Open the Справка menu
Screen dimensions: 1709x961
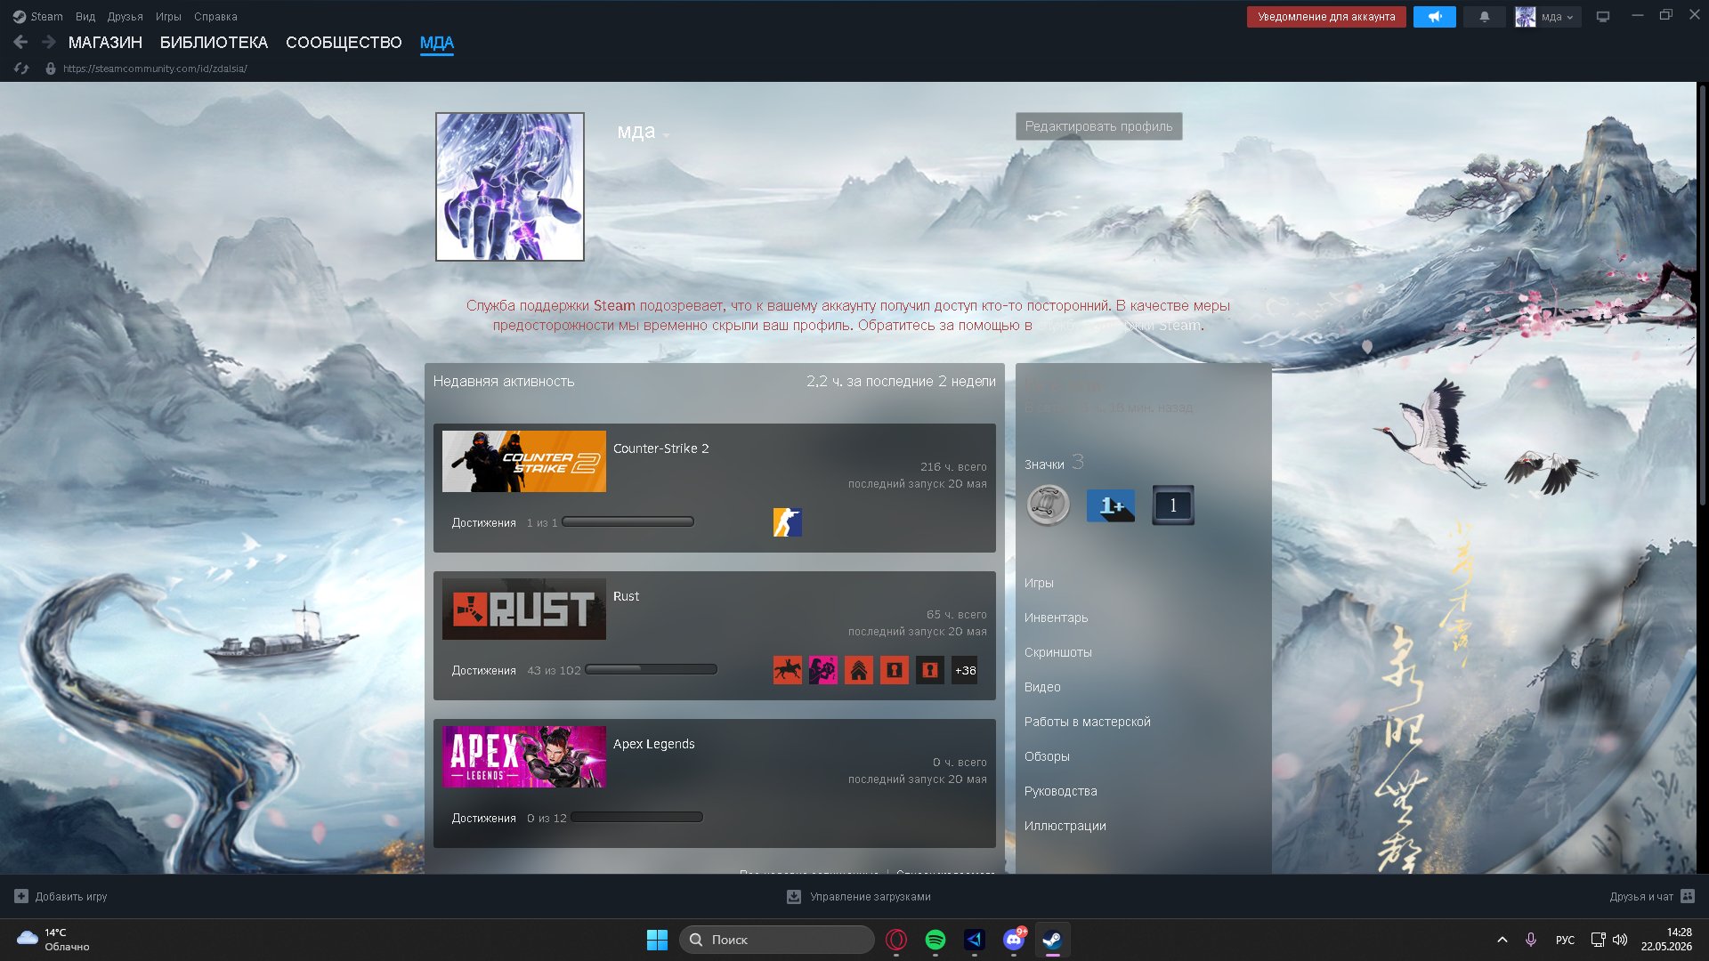215,17
